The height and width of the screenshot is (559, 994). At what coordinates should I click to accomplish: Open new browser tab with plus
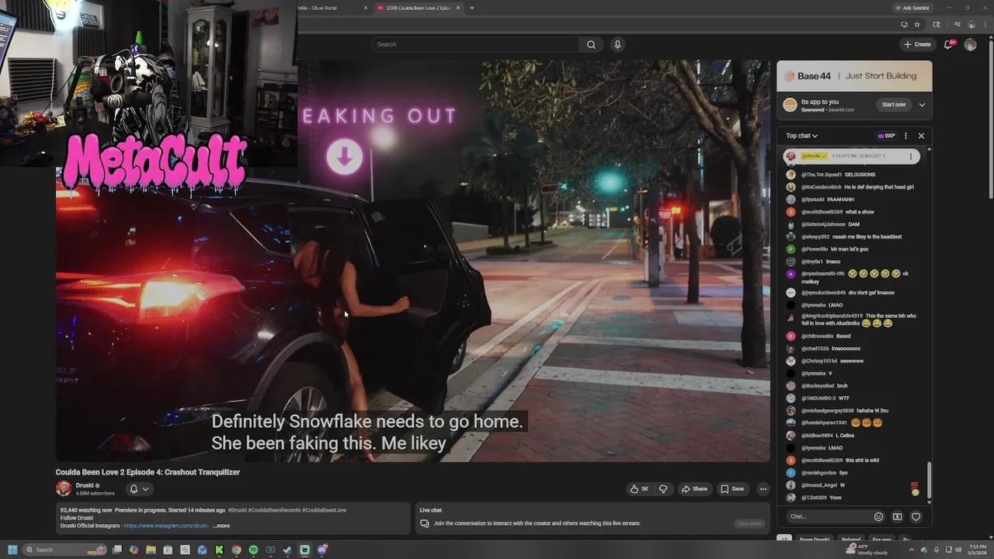coord(471,8)
